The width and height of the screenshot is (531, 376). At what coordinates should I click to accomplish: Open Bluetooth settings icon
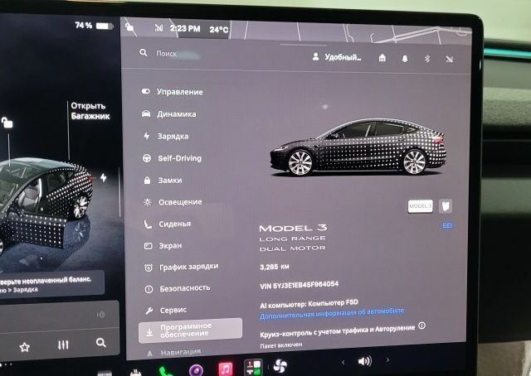pos(427,59)
